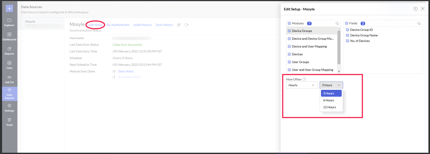Toggle the Device Group Name field checkbox
Screen dimensions: 430x154
[x=347, y=35]
